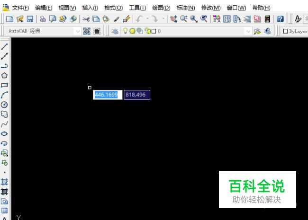Select the Arc tool
308x220 pixels.
(4, 95)
